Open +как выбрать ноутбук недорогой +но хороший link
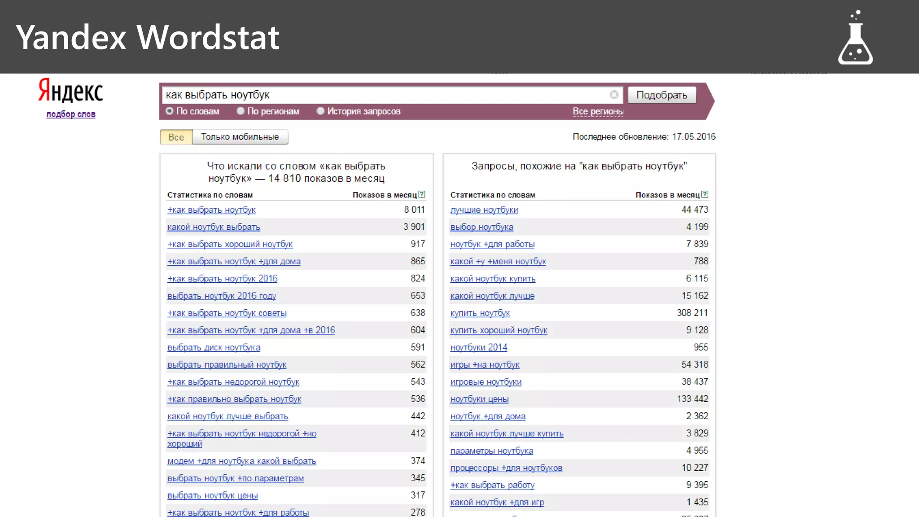The height and width of the screenshot is (517, 919). tap(242, 438)
